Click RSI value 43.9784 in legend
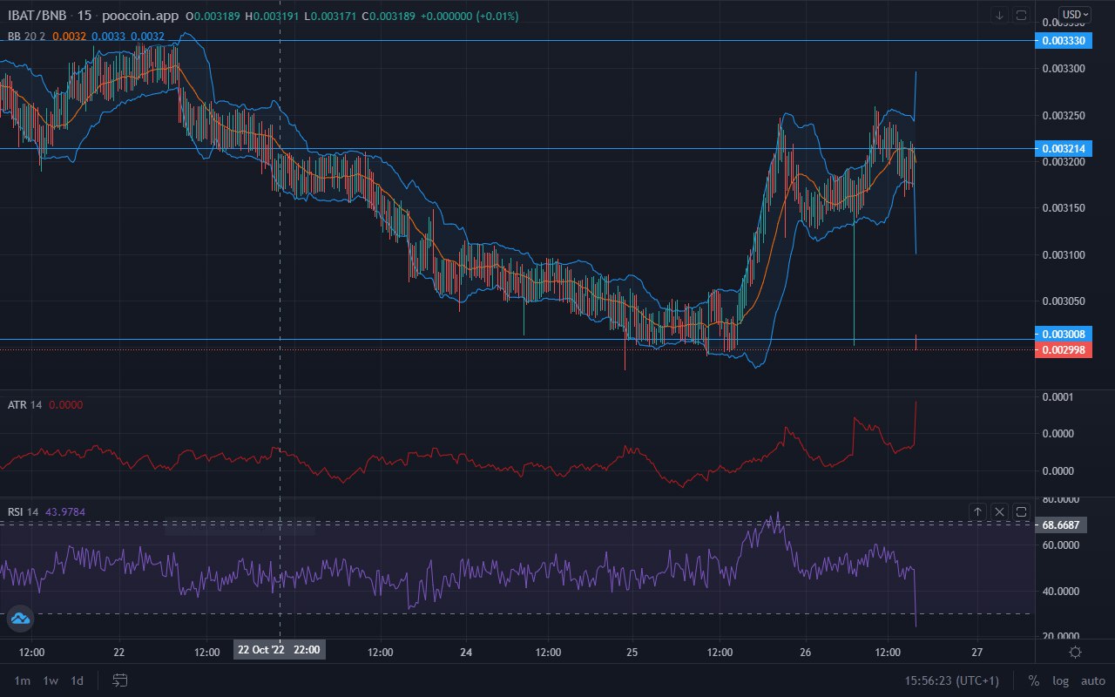1115x697 pixels. click(x=64, y=511)
